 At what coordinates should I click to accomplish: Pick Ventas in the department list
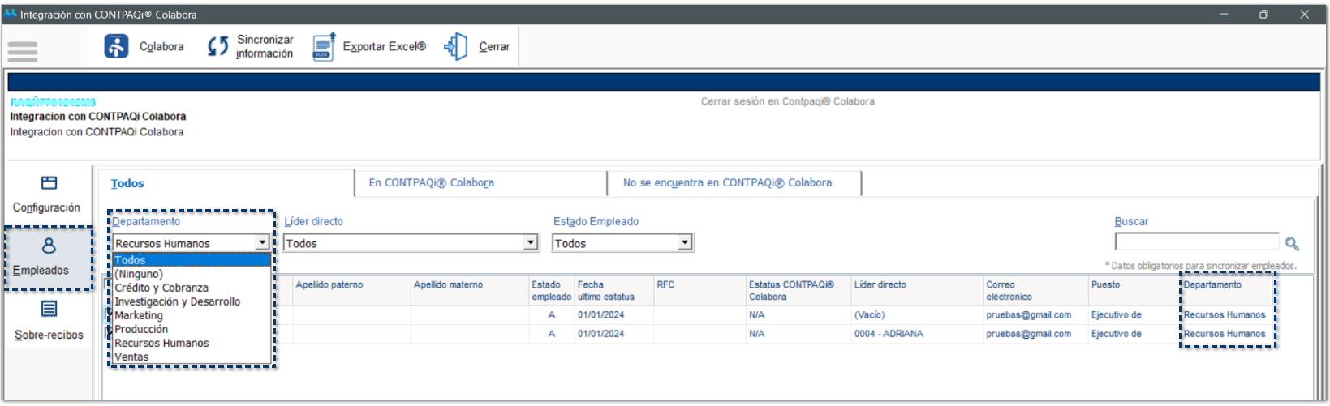[131, 357]
